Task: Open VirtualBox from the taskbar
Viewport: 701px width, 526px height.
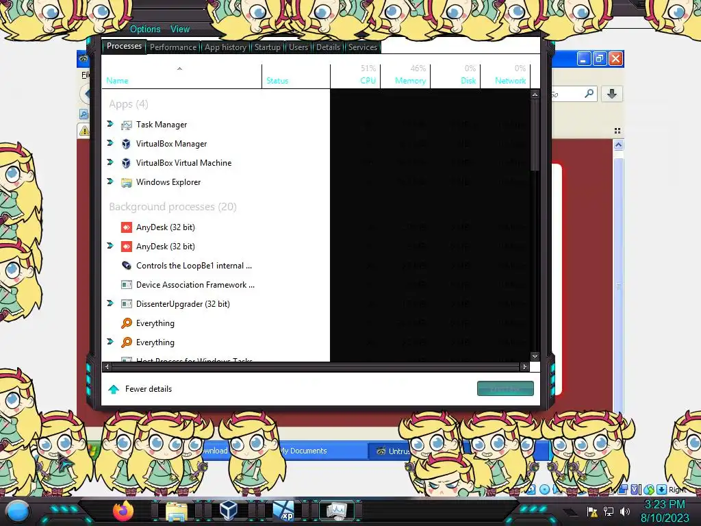Action: tap(229, 511)
